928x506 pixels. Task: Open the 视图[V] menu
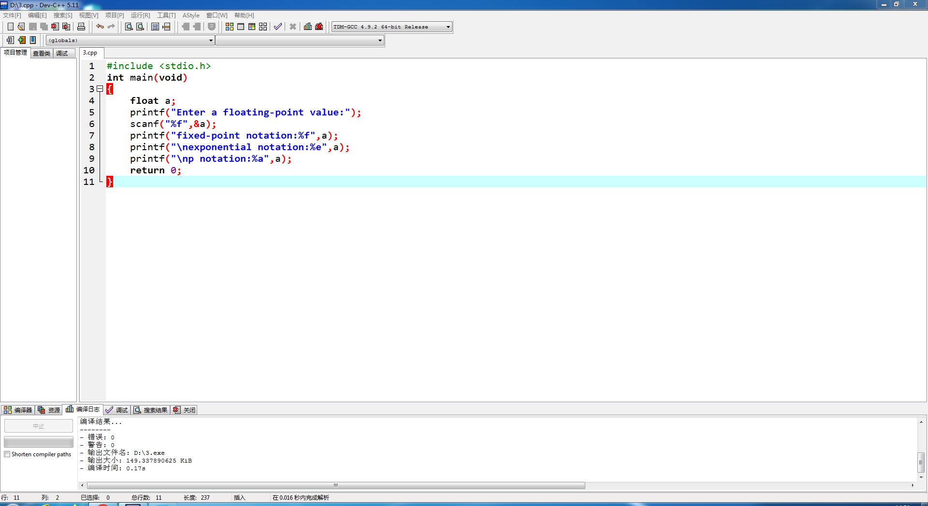click(x=89, y=15)
